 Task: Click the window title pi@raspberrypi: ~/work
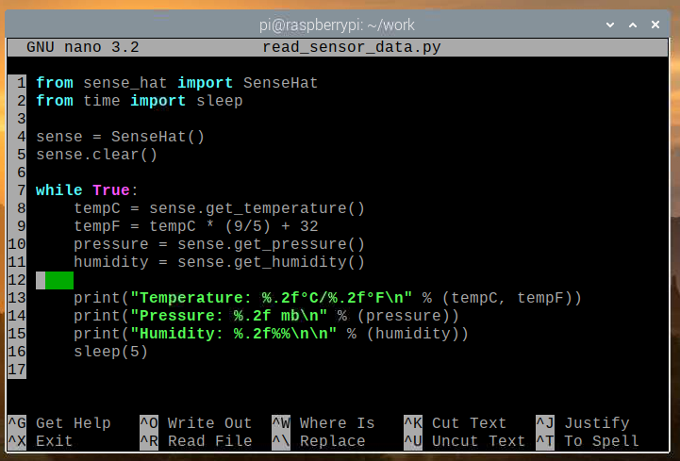[340, 24]
